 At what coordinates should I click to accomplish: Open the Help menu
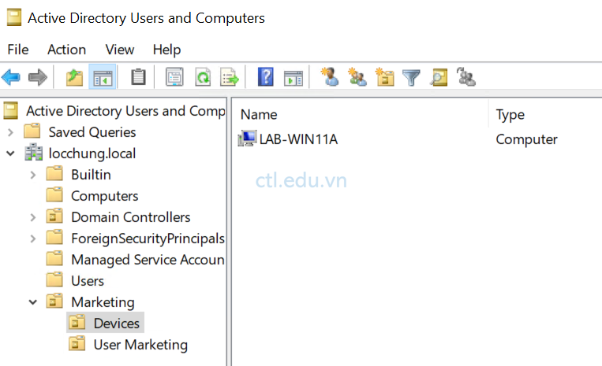[x=166, y=50]
